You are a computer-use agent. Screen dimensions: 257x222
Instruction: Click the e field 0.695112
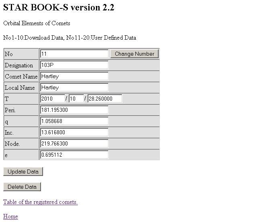pos(74,155)
